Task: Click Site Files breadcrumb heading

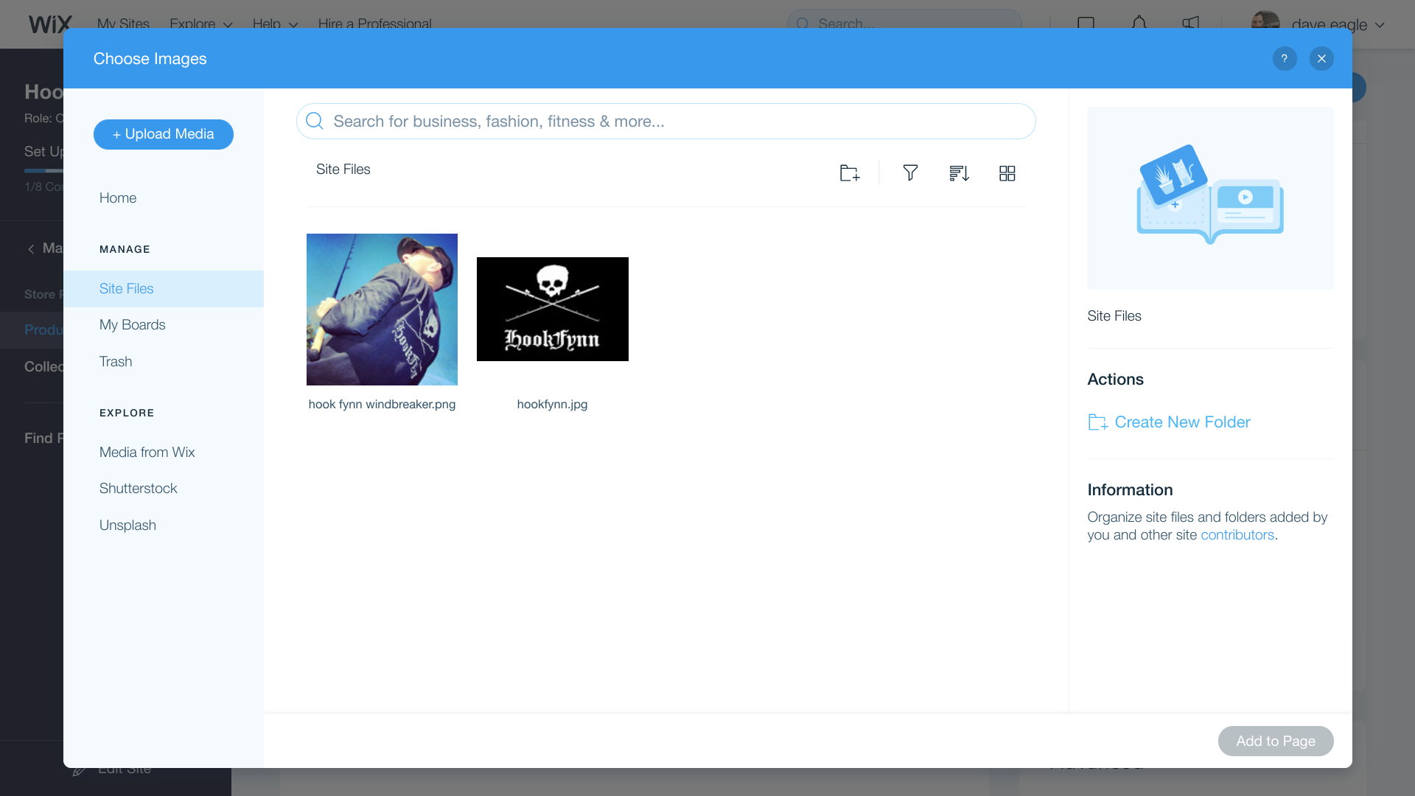Action: click(343, 170)
